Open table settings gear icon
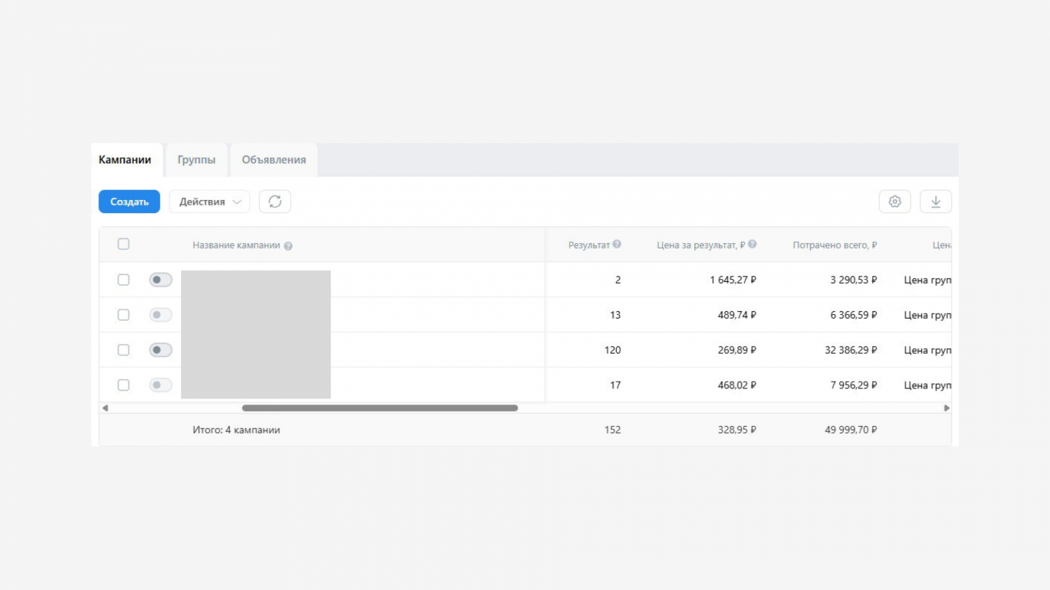The image size is (1050, 590). (x=894, y=202)
